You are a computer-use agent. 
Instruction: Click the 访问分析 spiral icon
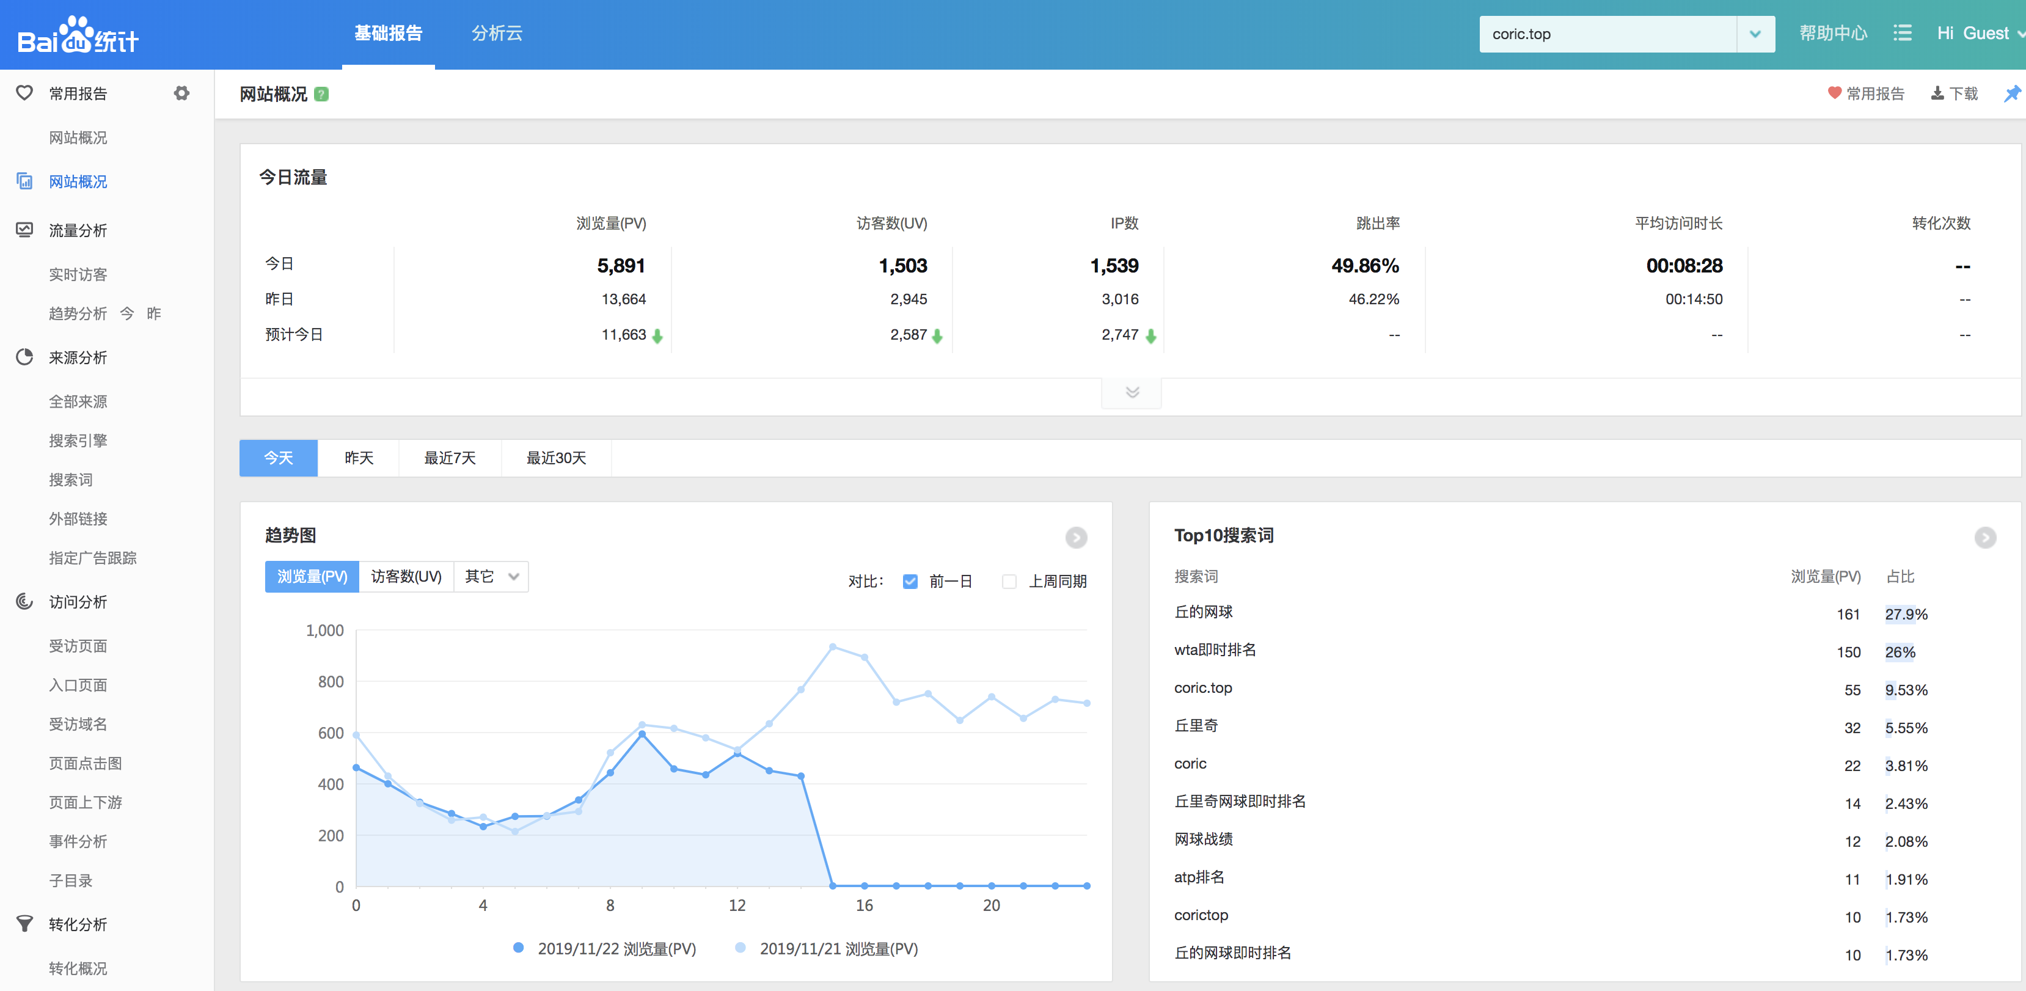24,602
